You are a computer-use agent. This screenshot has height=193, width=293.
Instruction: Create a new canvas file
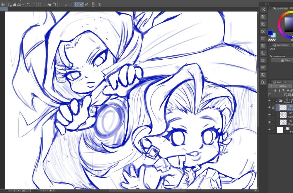10,4
